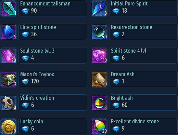Click the Enhancement talisman teal crystal icon
This screenshot has width=178, height=135.
tap(9, 8)
